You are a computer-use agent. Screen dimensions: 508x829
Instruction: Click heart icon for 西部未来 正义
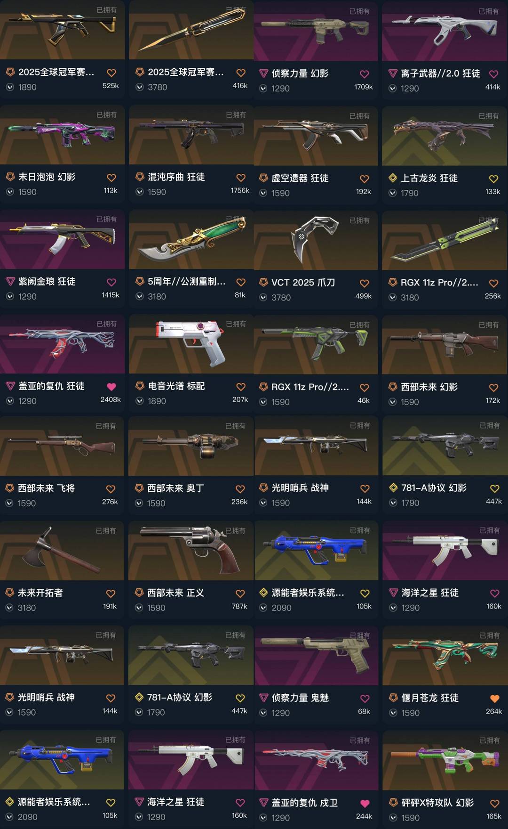(240, 593)
